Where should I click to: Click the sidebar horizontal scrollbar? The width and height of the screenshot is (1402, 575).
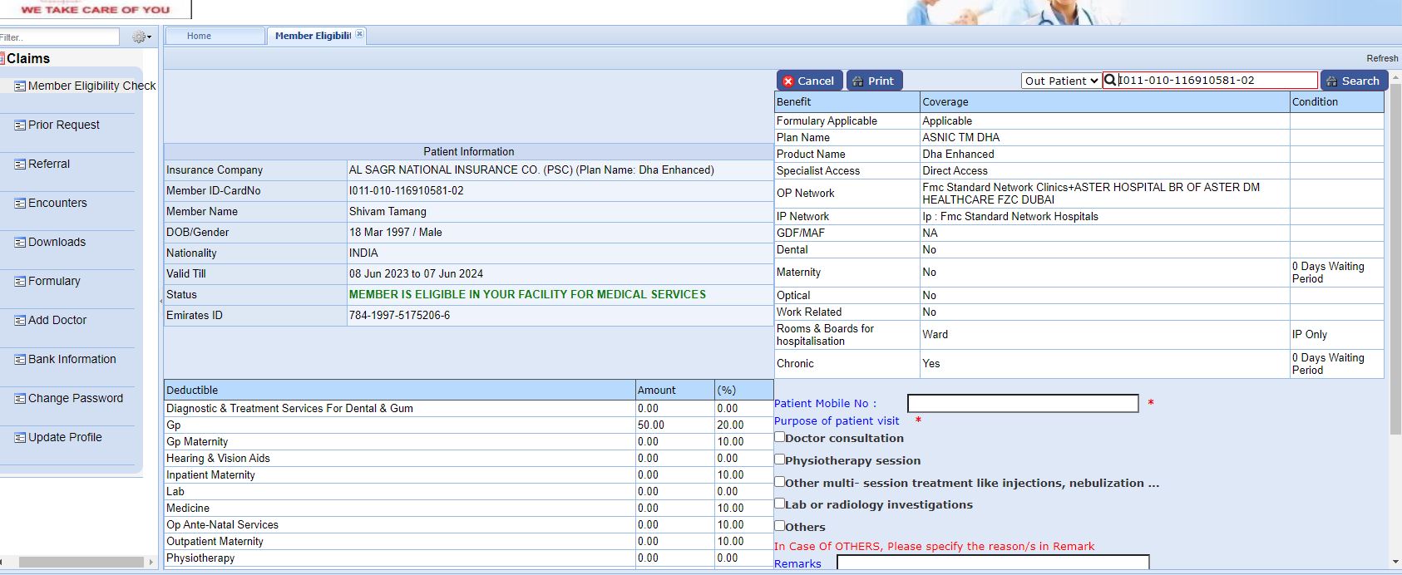pos(81,563)
